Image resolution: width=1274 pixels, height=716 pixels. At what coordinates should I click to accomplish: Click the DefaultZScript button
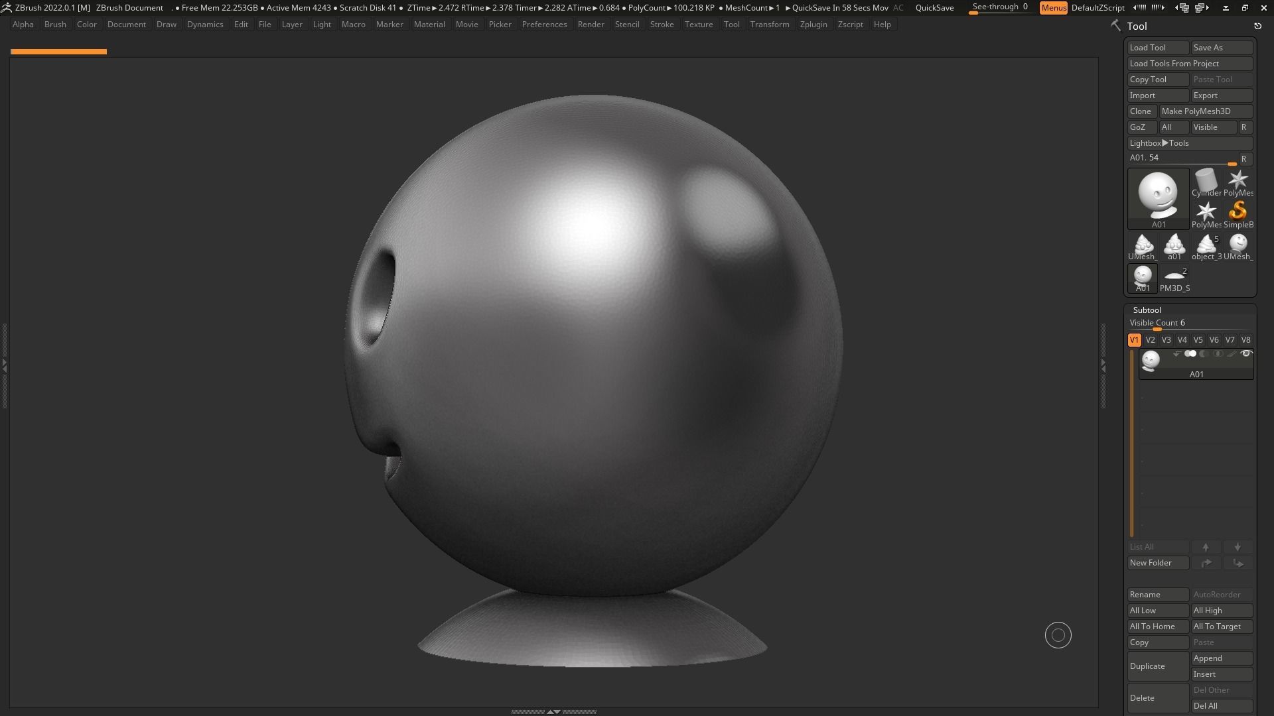[1097, 8]
